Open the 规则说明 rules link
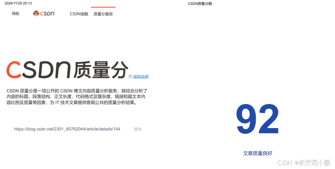 click(141, 76)
